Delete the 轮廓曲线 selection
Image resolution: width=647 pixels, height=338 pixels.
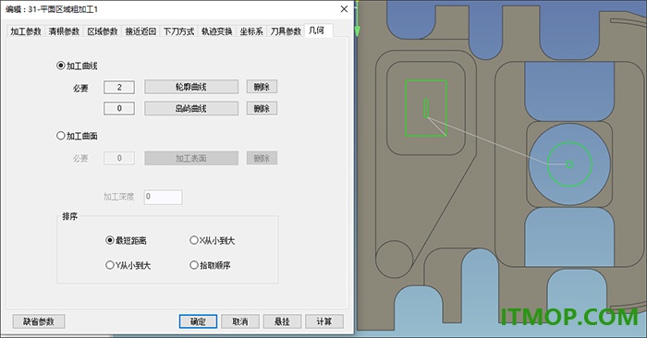pos(262,87)
